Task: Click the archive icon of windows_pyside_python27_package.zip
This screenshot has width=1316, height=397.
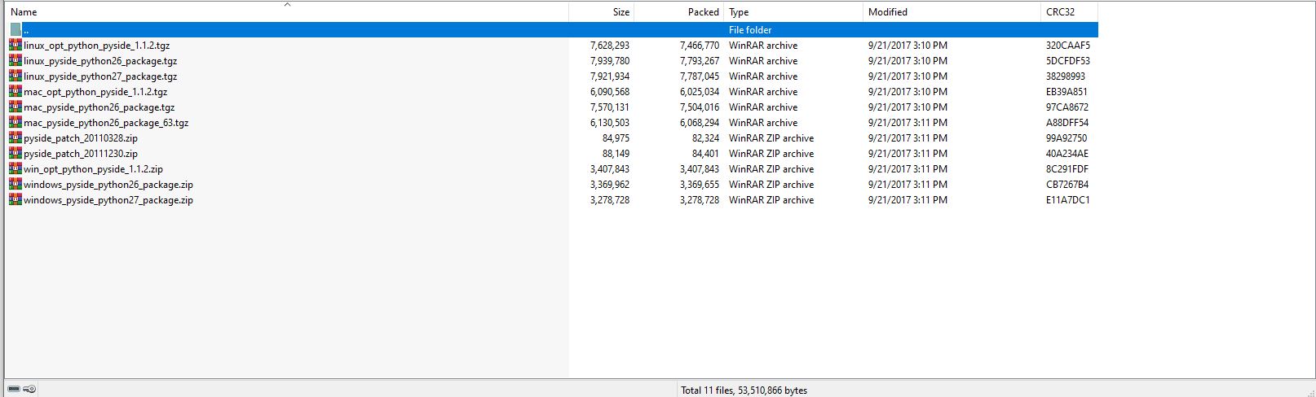Action: point(15,200)
